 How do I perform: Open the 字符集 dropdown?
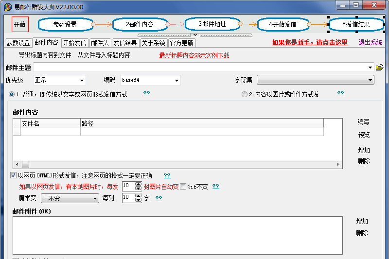315,80
